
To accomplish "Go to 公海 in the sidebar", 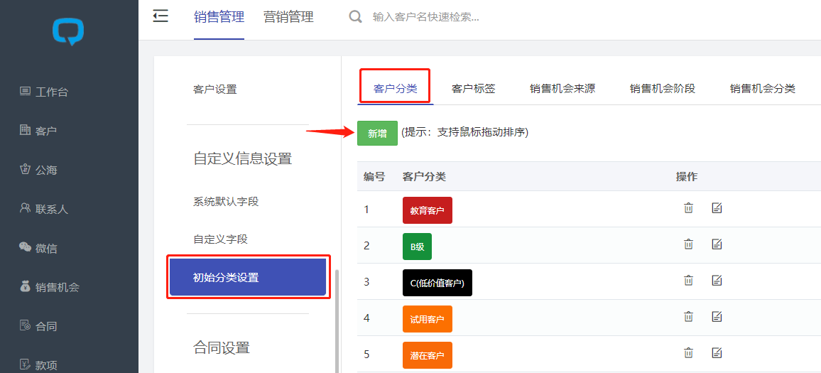I will [x=38, y=170].
